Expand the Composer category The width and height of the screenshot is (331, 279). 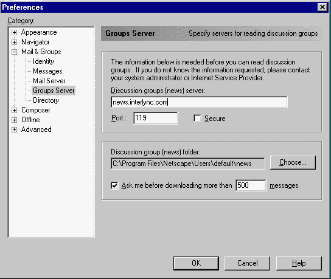[x=14, y=110]
